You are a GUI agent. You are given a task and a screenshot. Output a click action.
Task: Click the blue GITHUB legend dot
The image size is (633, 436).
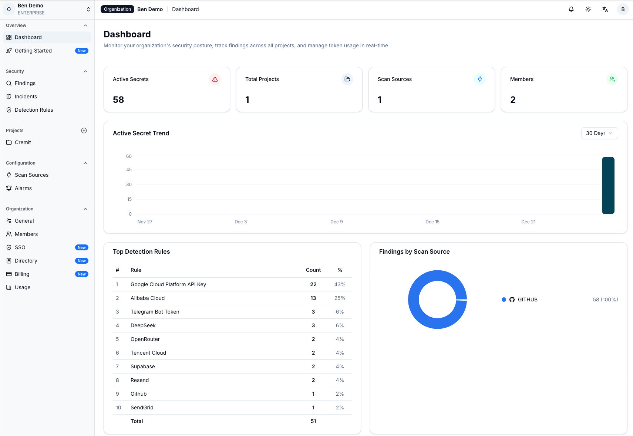[504, 300]
